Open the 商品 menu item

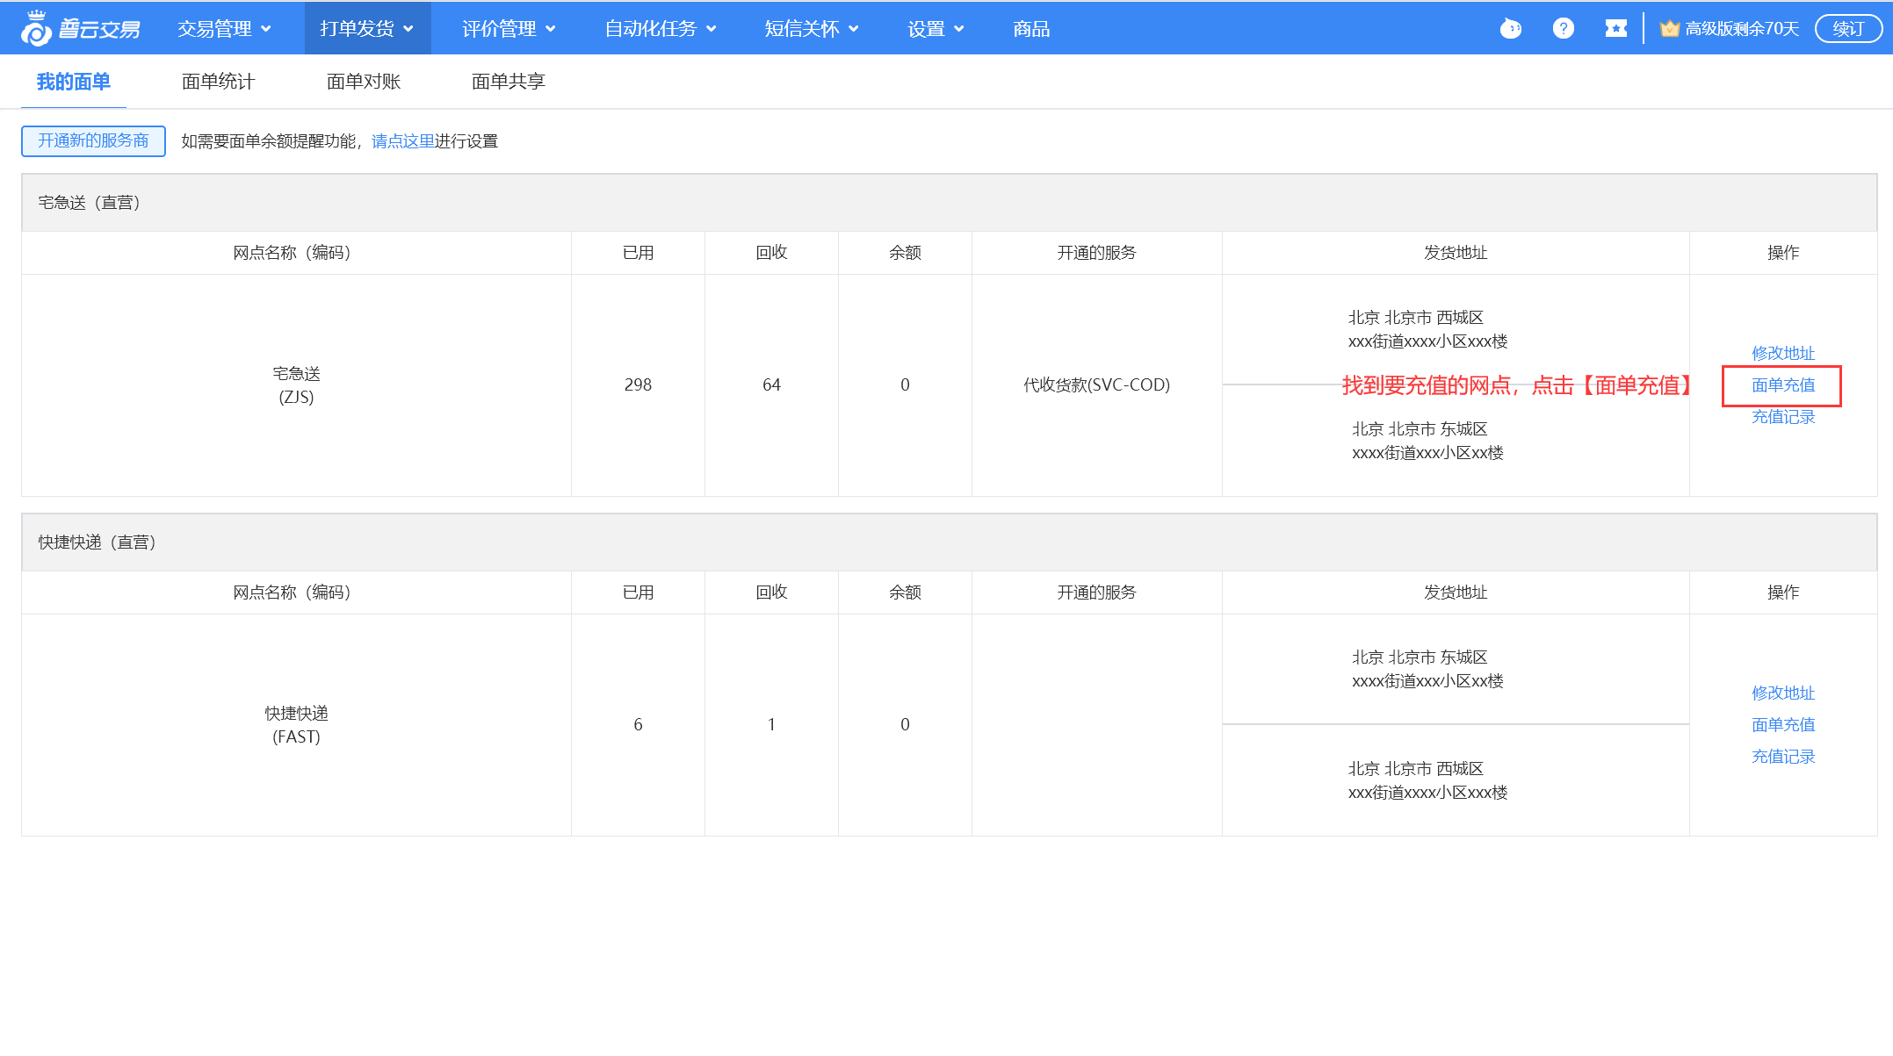pyautogui.click(x=1031, y=29)
